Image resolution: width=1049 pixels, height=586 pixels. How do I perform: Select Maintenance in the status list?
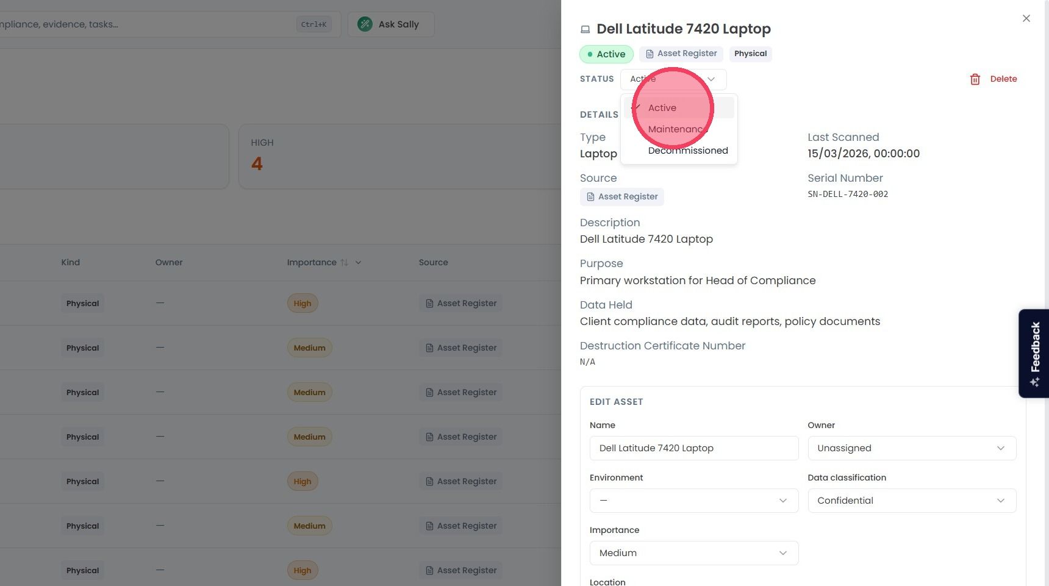tap(679, 129)
